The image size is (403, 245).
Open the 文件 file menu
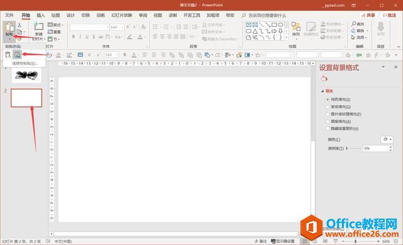[9, 15]
